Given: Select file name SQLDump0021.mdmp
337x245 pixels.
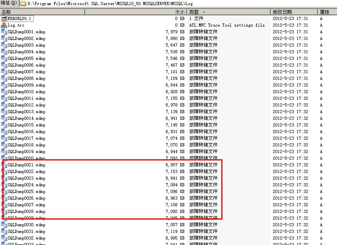Looking at the screenshot, I should click(x=26, y=165).
